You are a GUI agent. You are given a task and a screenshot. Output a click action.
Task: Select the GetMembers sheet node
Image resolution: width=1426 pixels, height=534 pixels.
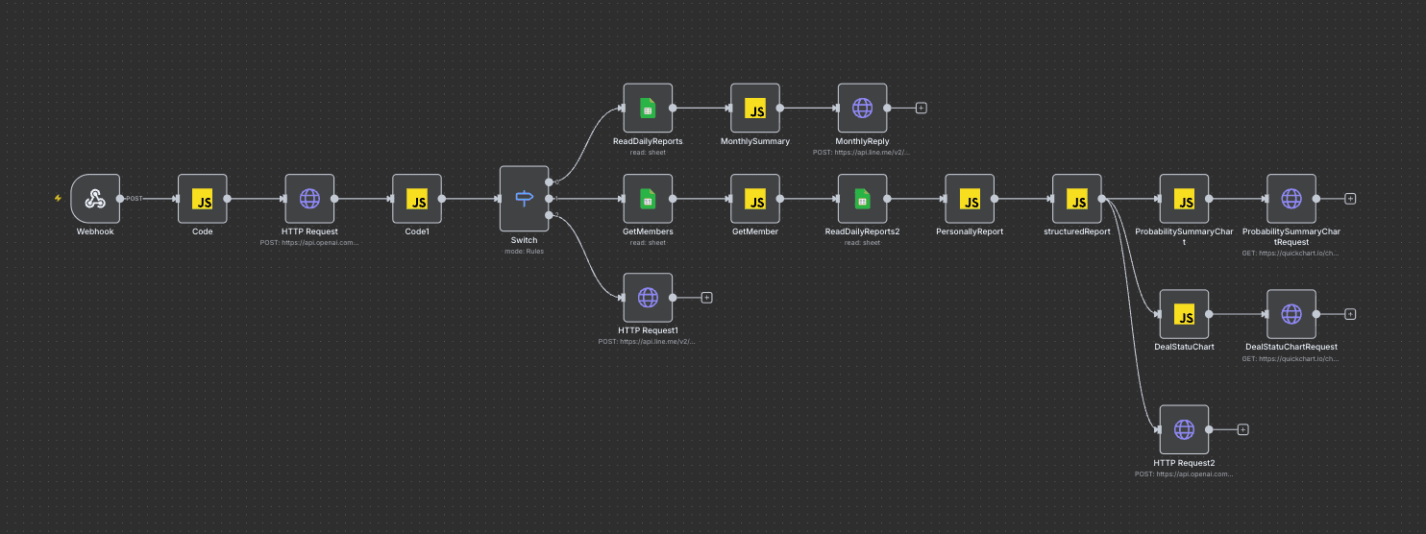coord(648,199)
